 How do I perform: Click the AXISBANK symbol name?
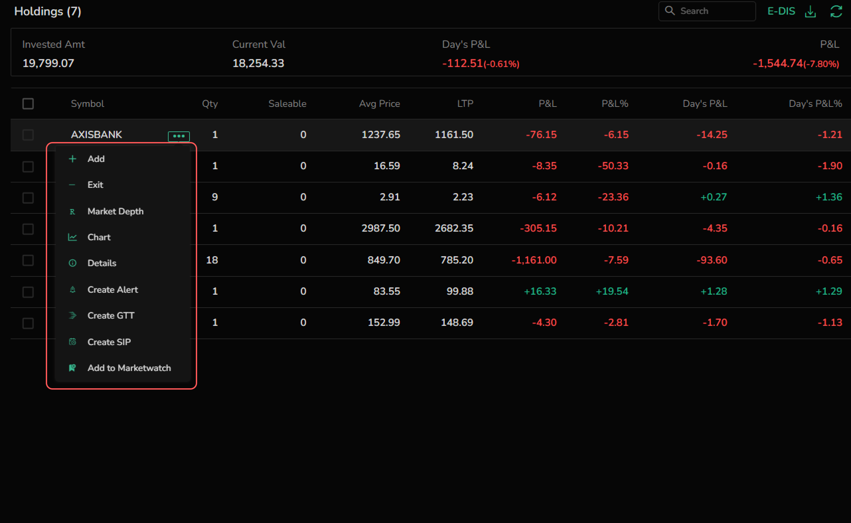(x=96, y=134)
